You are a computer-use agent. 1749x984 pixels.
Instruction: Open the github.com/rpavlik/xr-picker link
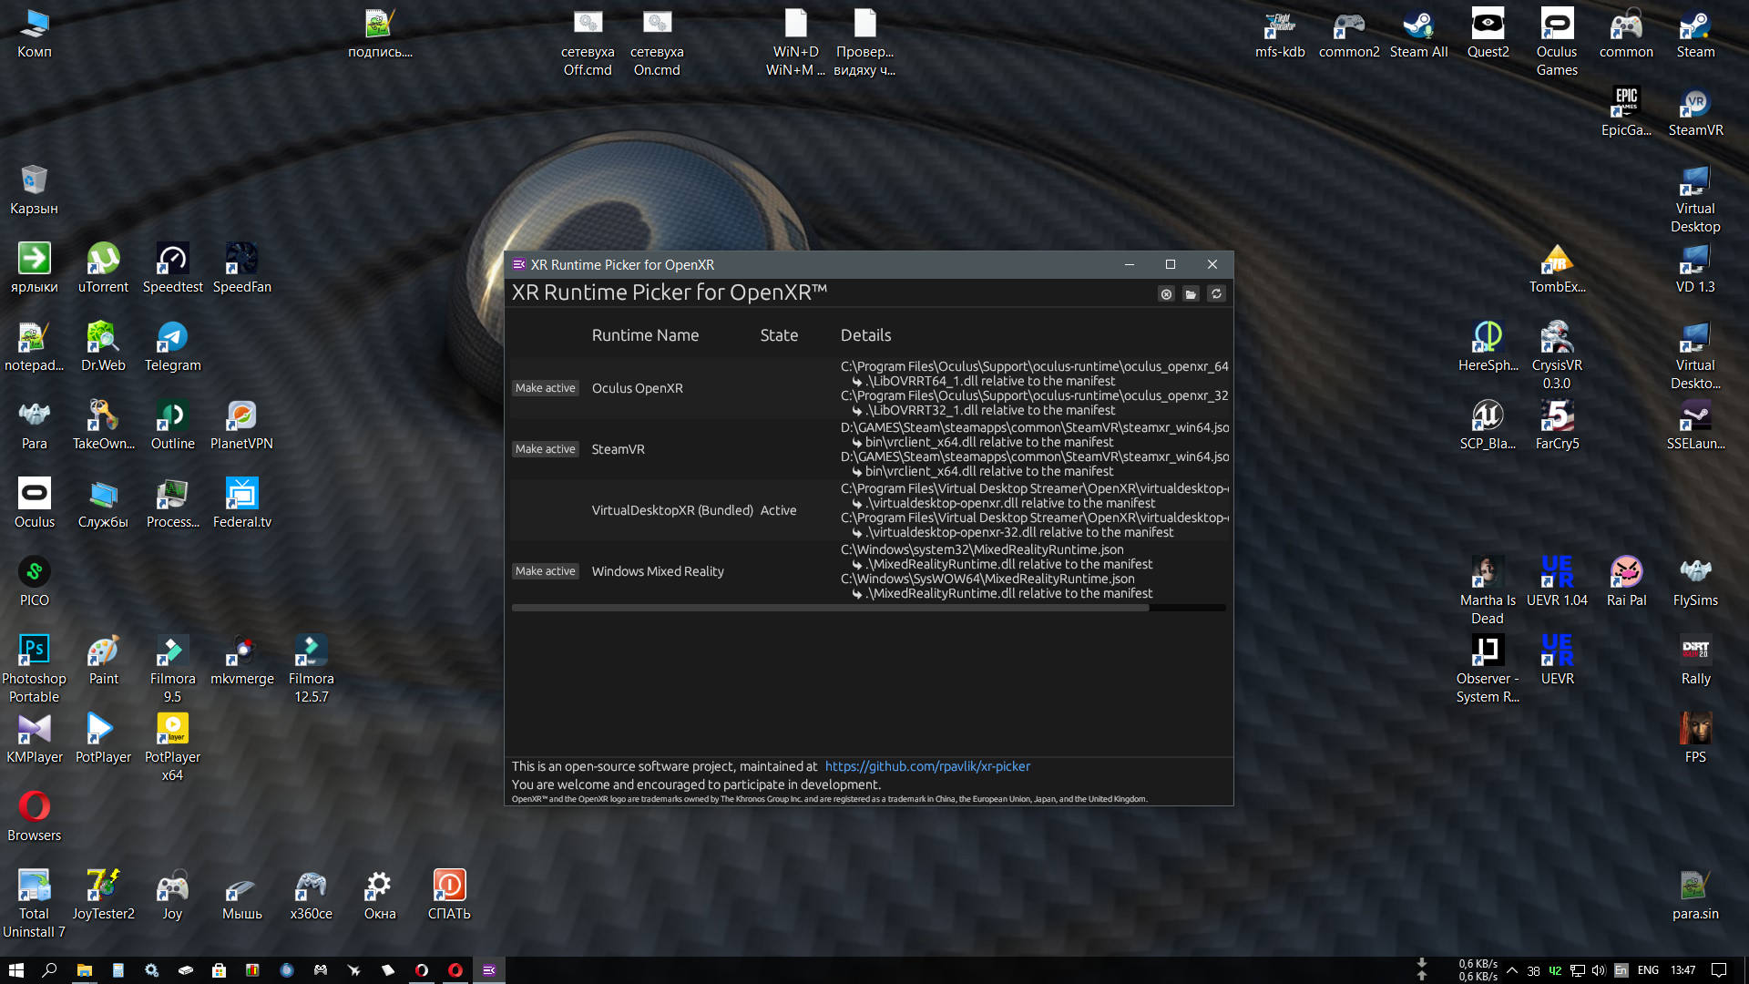927,766
